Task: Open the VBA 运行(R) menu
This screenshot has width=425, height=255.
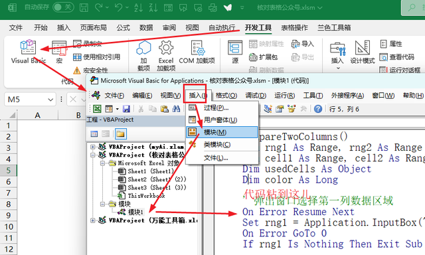Action: coord(284,96)
